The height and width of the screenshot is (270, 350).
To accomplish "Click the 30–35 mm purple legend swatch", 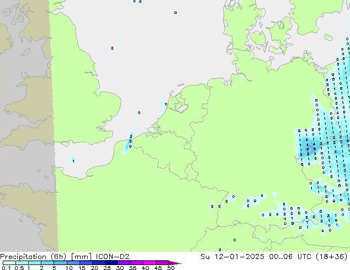I will pyautogui.click(x=124, y=263).
